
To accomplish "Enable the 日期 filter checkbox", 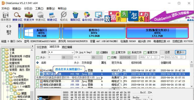I will tap(109, 57).
